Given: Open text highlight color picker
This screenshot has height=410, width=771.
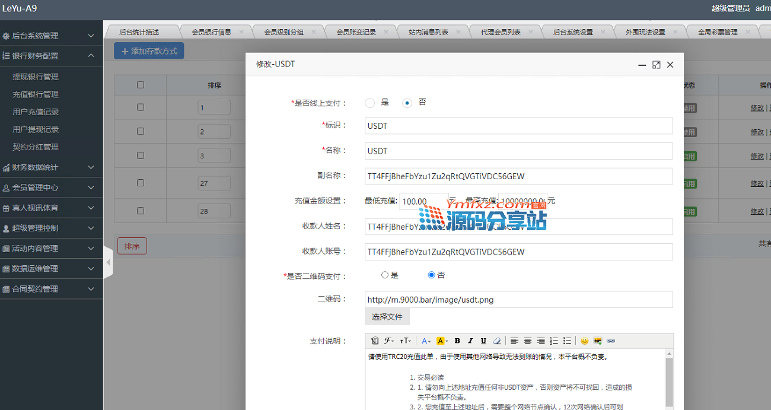Looking at the screenshot, I should coord(442,341).
